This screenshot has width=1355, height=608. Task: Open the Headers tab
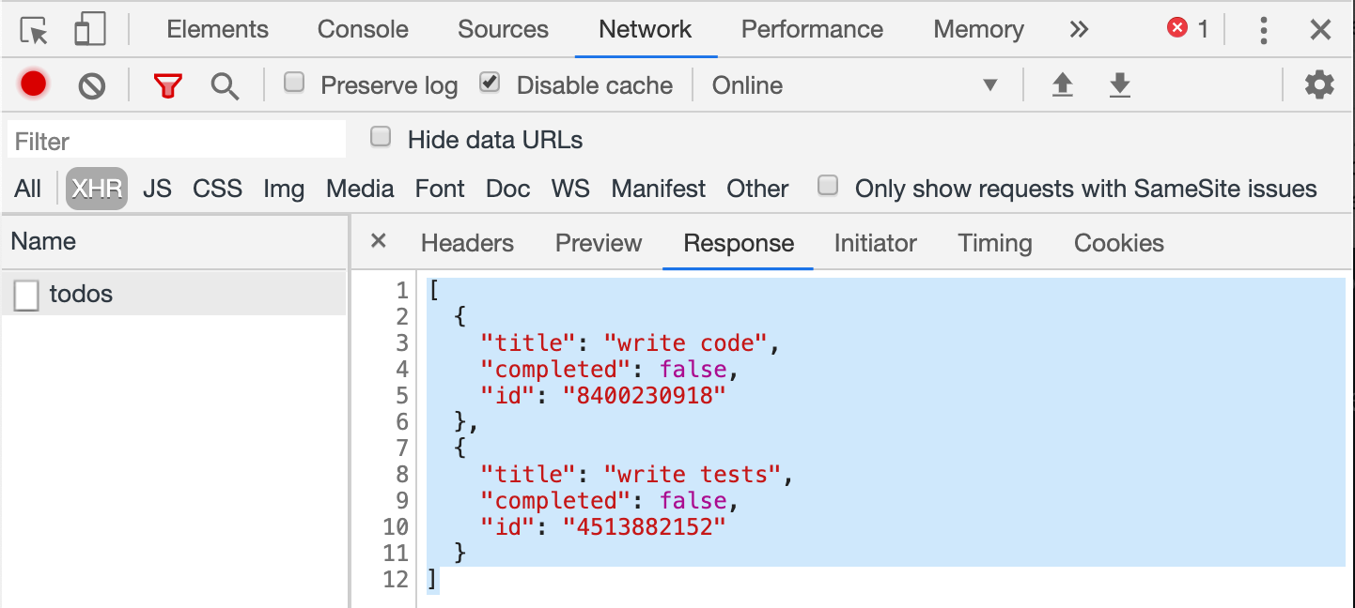[x=467, y=244]
